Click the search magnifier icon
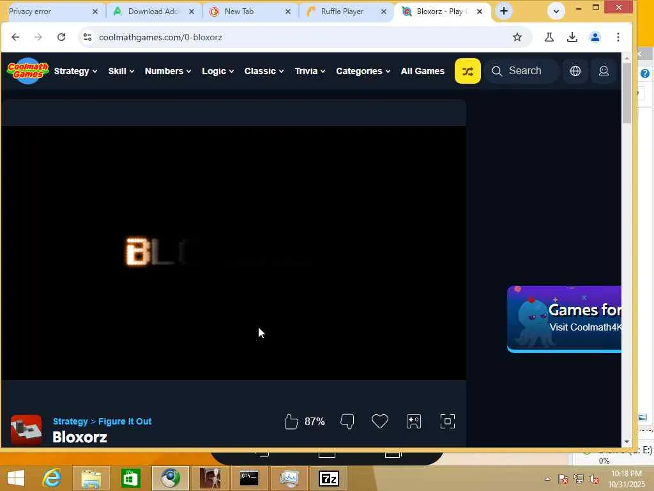 point(496,71)
